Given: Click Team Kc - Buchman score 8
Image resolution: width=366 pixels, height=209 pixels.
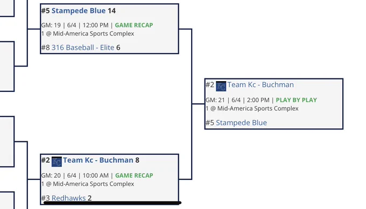Looking at the screenshot, I should 137,160.
